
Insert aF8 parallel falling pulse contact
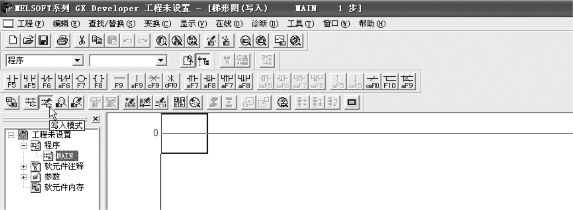[x=244, y=81]
